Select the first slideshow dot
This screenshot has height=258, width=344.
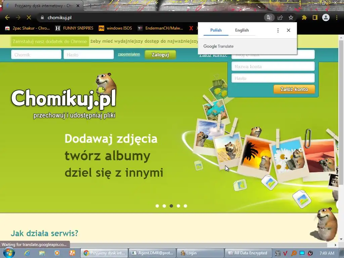[157, 206]
